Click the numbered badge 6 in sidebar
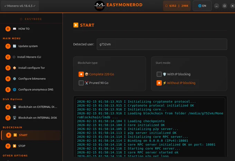This screenshot has height=161, width=235. 8,107
